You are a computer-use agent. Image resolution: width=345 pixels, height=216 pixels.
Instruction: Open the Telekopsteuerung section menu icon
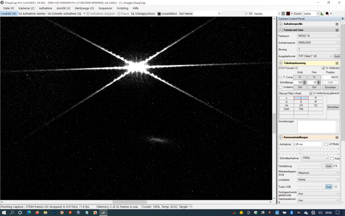click(x=337, y=63)
